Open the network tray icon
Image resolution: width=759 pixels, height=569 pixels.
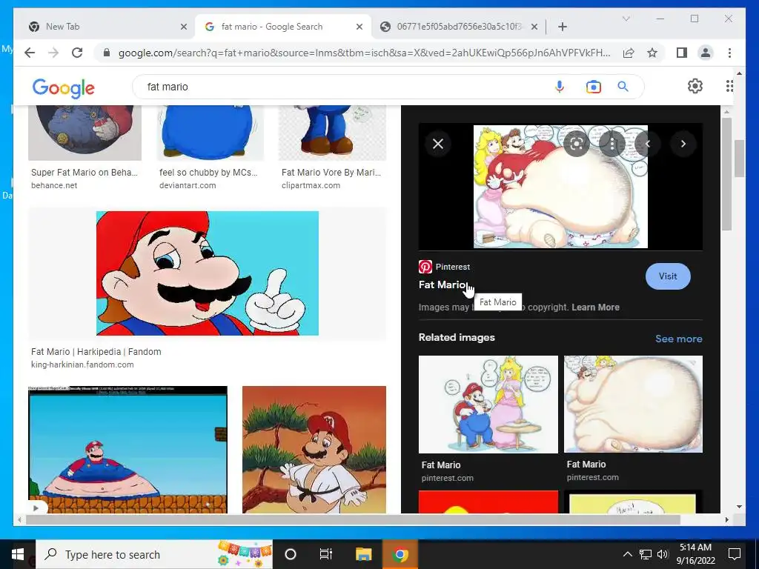point(646,554)
